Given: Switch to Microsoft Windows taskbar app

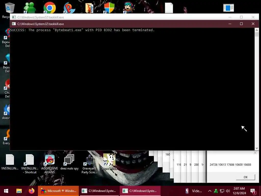Looking at the screenshot, I should 58,191.
